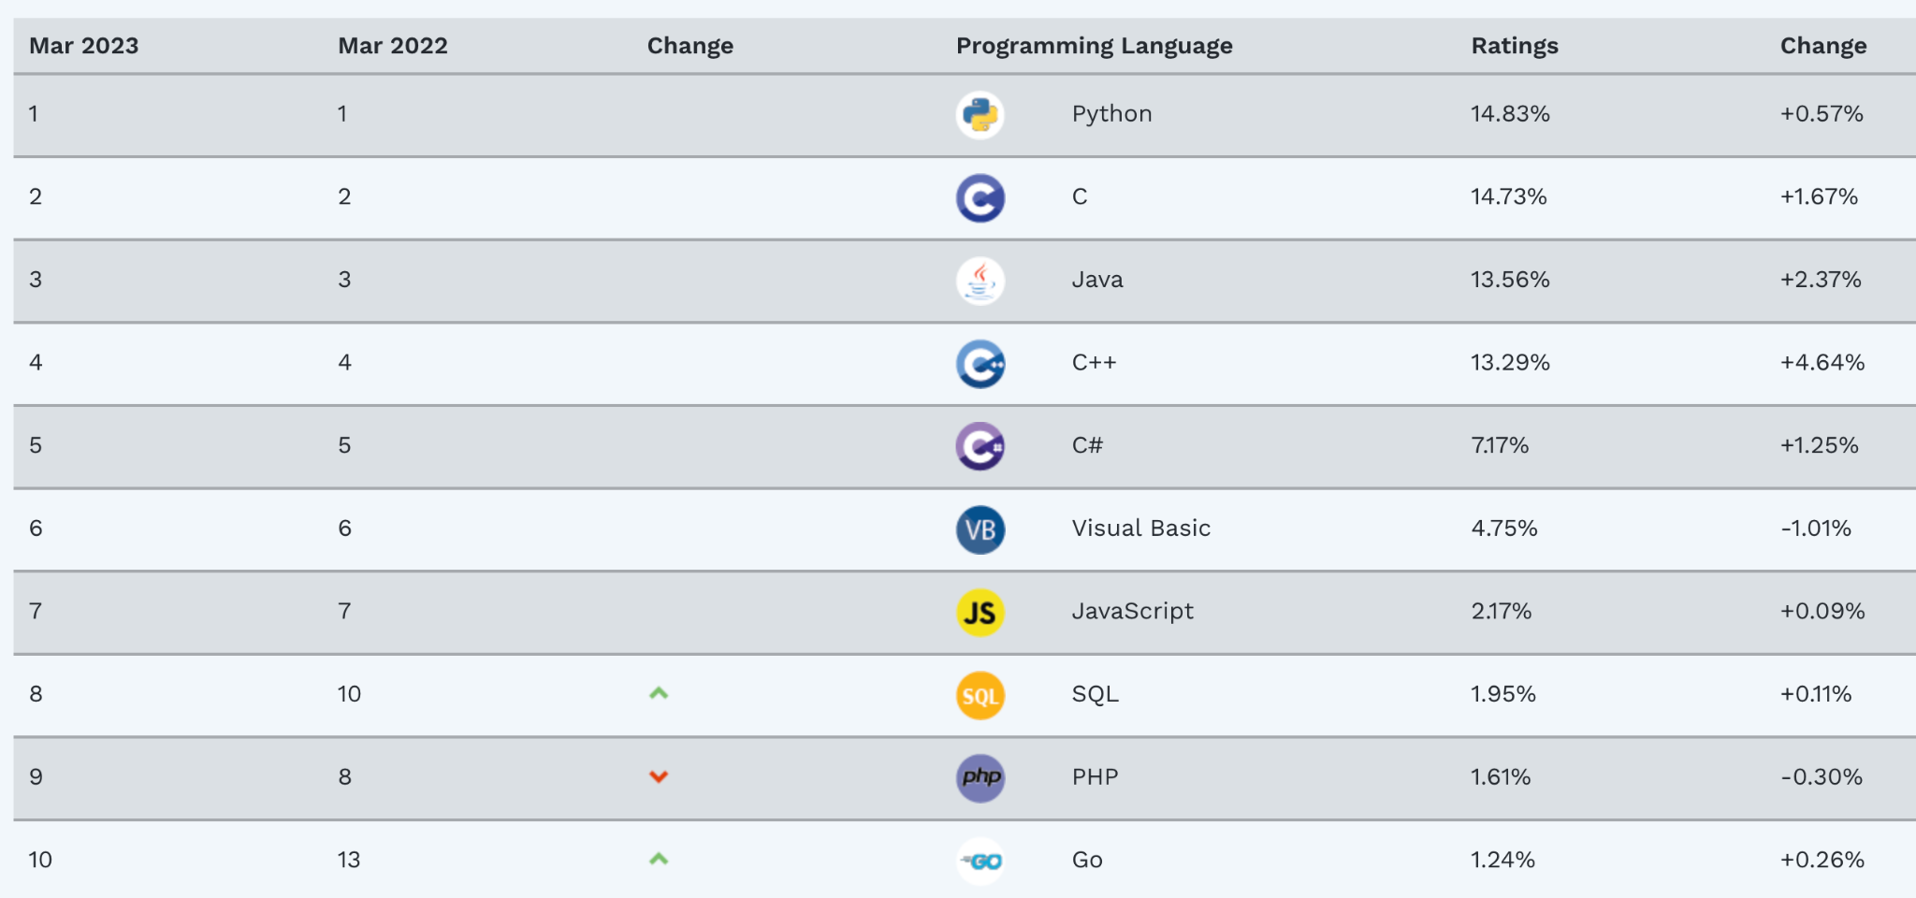Viewport: 1916px width, 898px height.
Task: Click the yellow JavaScript JS icon
Action: pyautogui.click(x=980, y=613)
